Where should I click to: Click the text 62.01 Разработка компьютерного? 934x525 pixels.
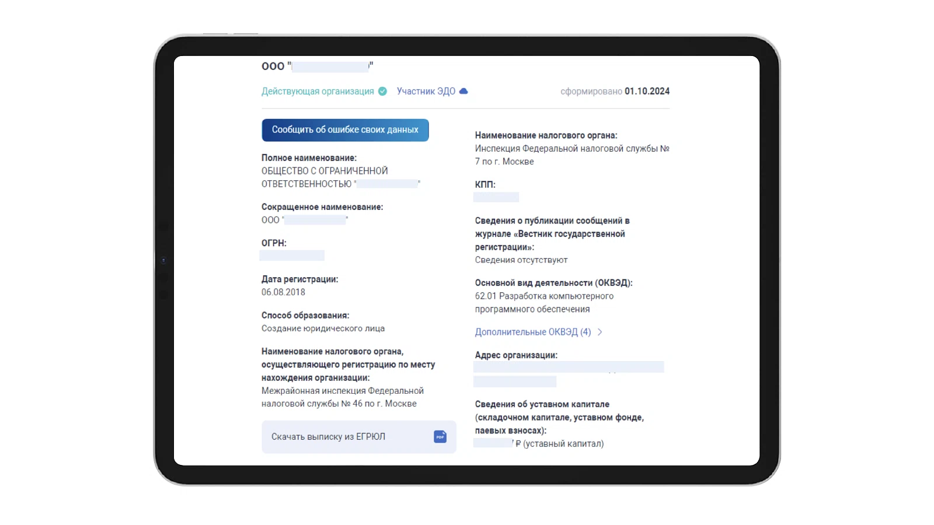[544, 296]
